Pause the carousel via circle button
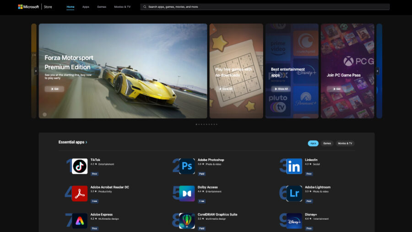This screenshot has height=232, width=412. click(x=45, y=114)
